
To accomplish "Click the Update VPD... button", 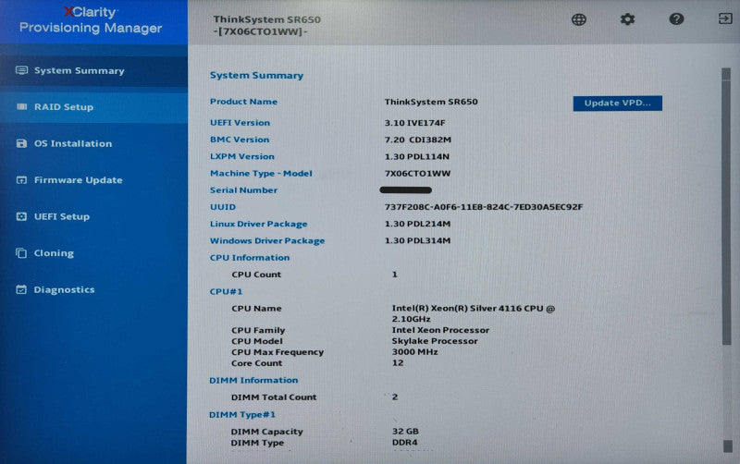I will pos(617,104).
